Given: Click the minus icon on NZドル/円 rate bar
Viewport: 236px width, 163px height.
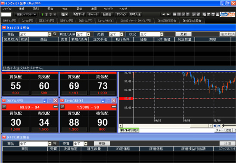Looking at the screenshot, I should coord(56,107).
